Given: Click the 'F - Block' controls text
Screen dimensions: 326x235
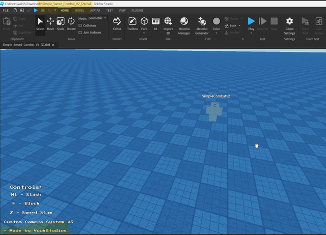Looking at the screenshot, I should pyautogui.click(x=26, y=203).
